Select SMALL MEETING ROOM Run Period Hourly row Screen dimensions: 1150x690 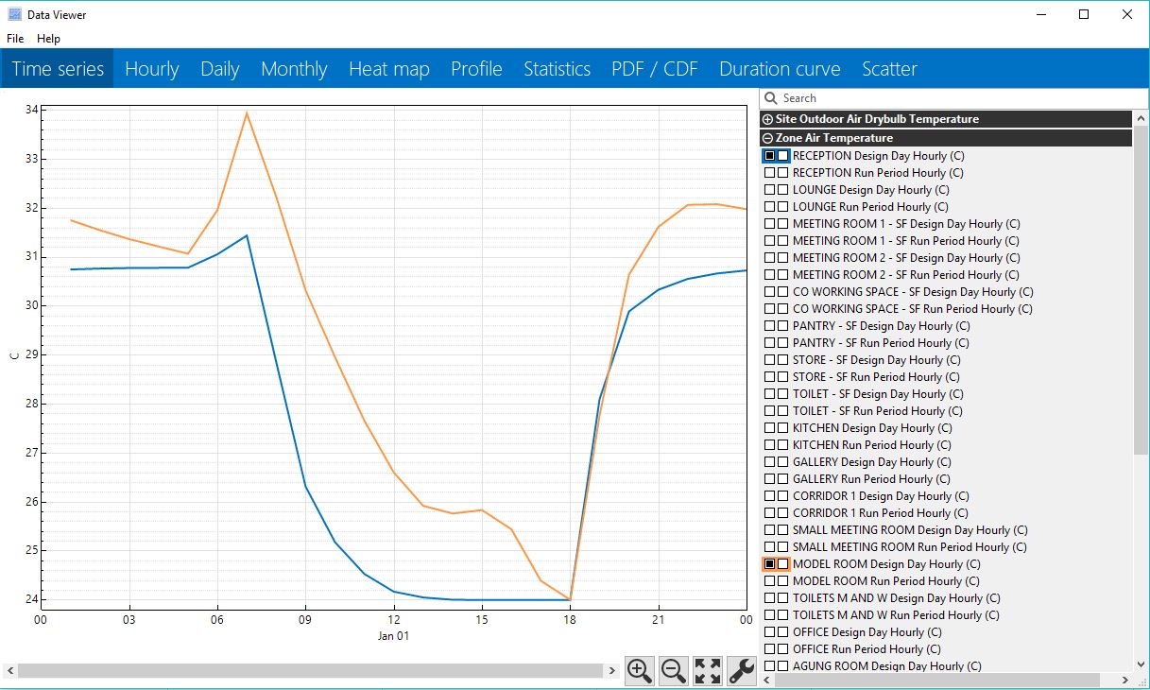(x=946, y=547)
